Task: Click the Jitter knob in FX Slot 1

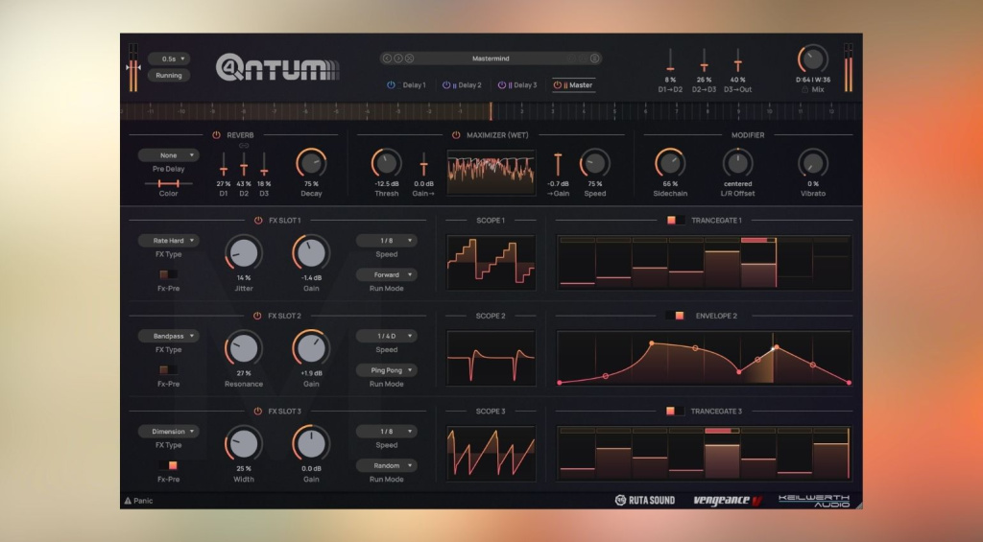Action: [x=244, y=253]
